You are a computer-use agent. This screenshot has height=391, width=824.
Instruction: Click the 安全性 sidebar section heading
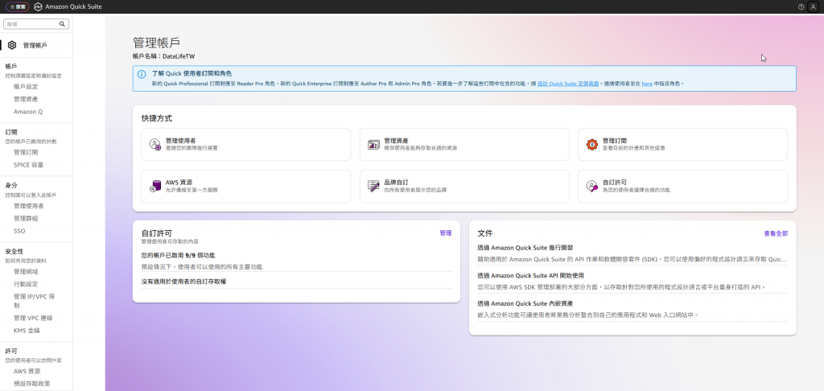[x=14, y=252]
